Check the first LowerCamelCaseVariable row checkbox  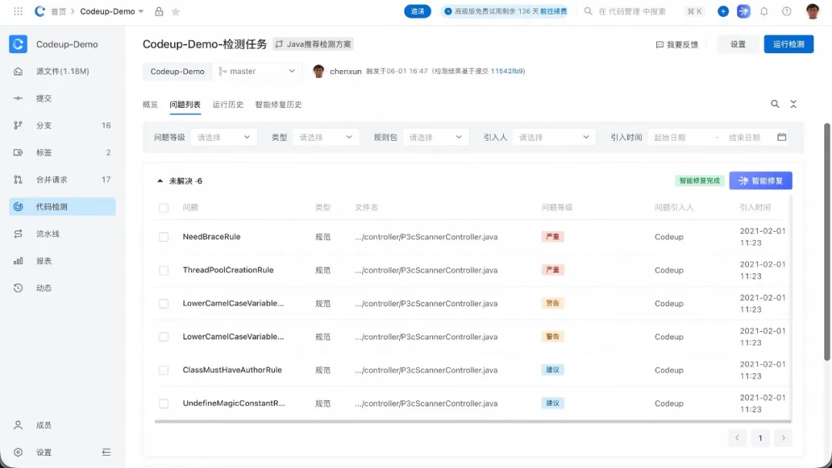[x=163, y=304]
